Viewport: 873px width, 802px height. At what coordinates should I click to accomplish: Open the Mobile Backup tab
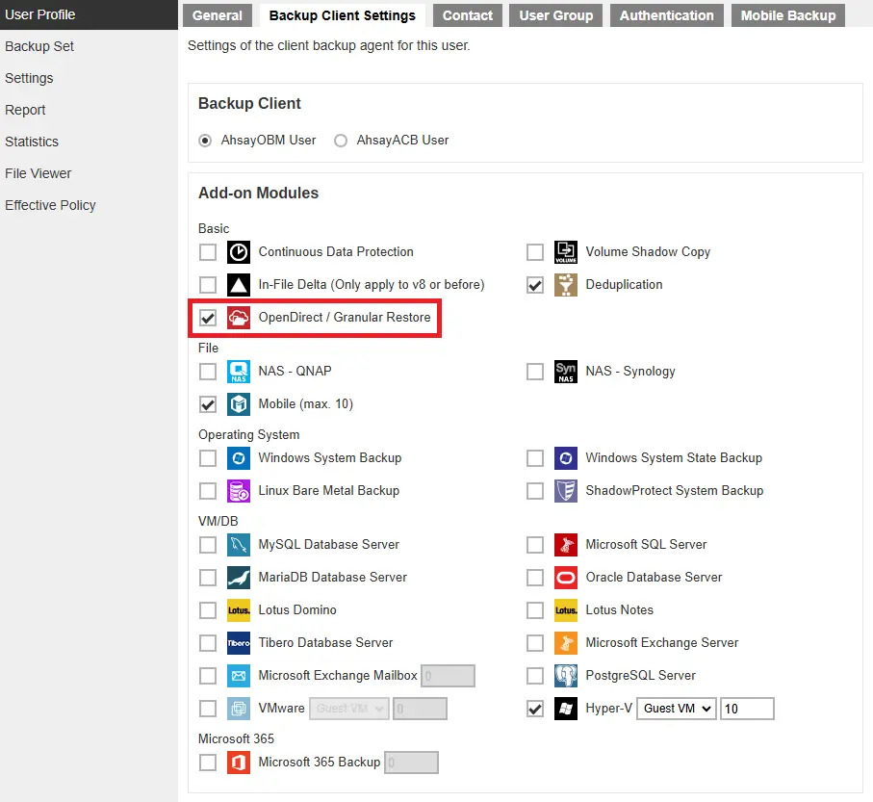(x=787, y=15)
